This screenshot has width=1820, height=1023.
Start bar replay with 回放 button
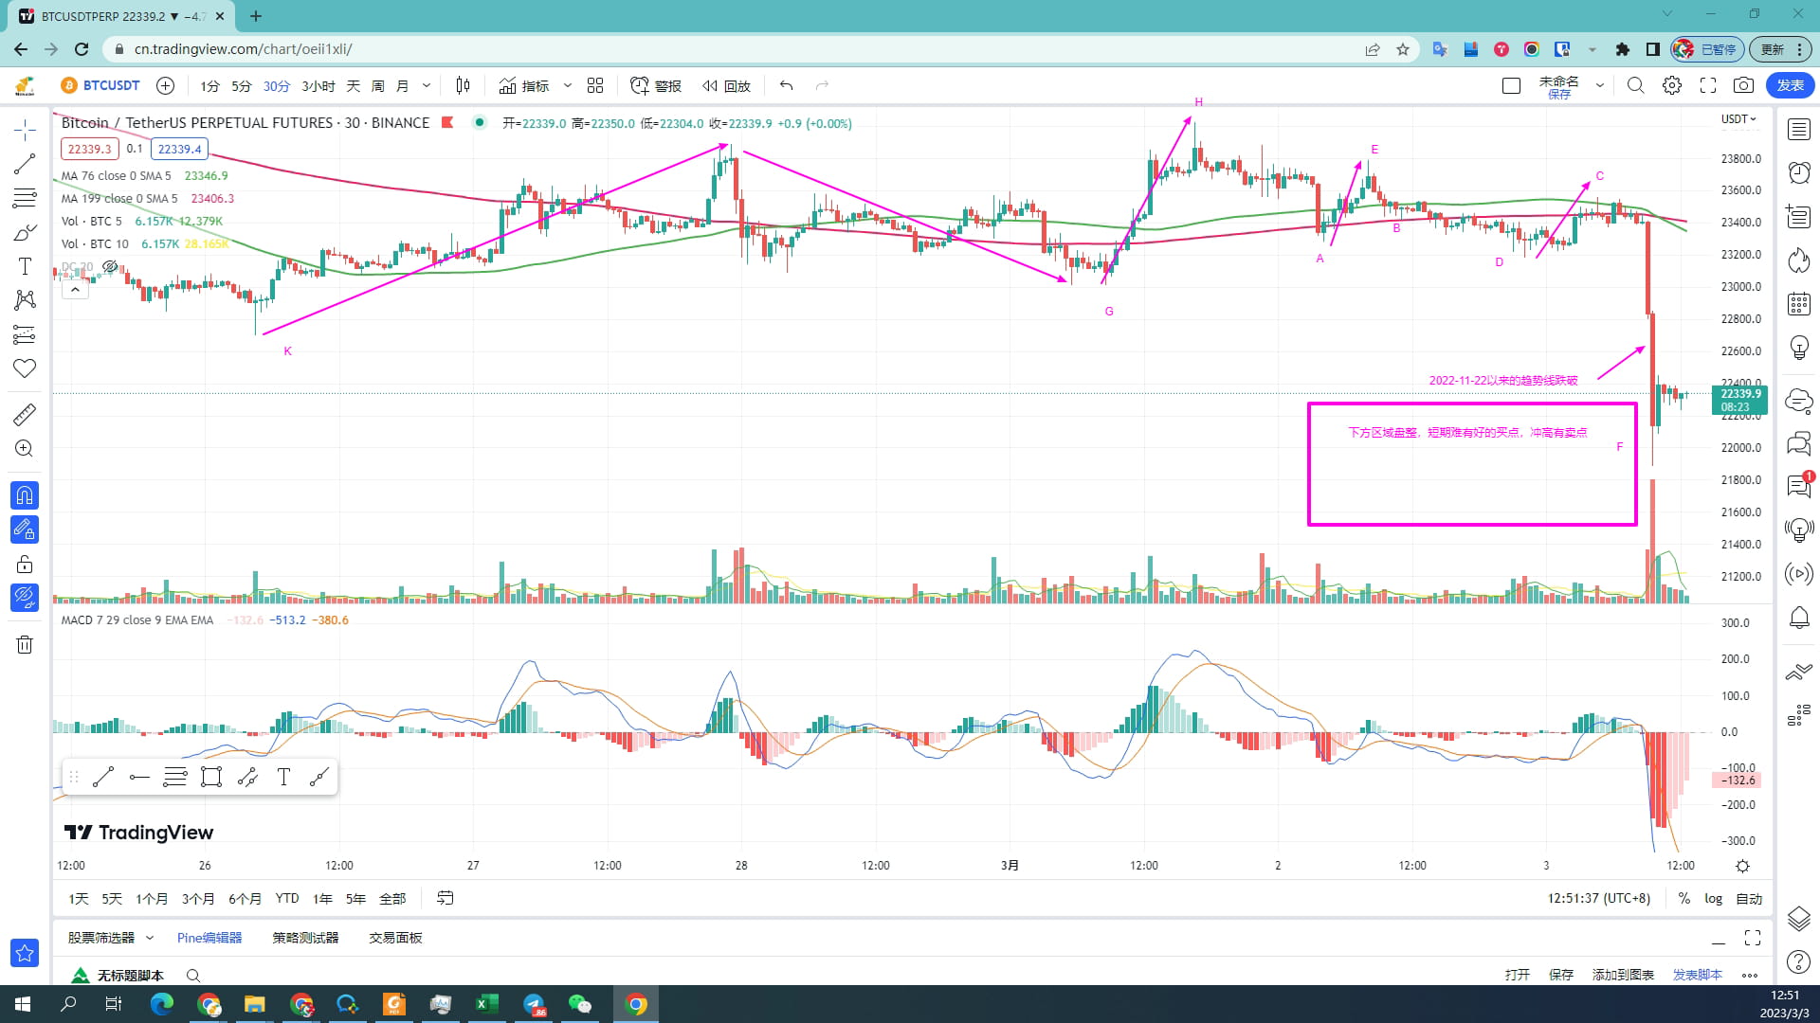[x=726, y=85]
